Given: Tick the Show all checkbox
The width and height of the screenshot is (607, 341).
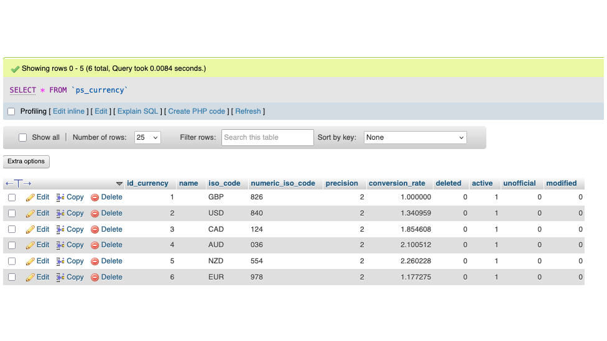Looking at the screenshot, I should click(x=23, y=138).
